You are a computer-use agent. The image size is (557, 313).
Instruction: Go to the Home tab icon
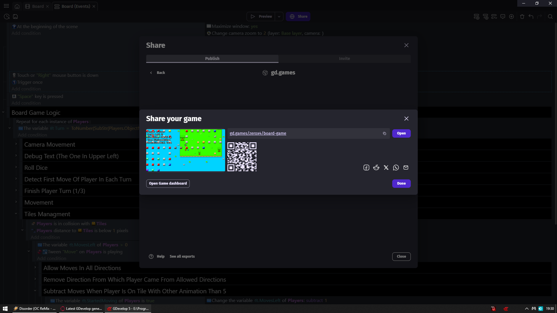coord(17,6)
